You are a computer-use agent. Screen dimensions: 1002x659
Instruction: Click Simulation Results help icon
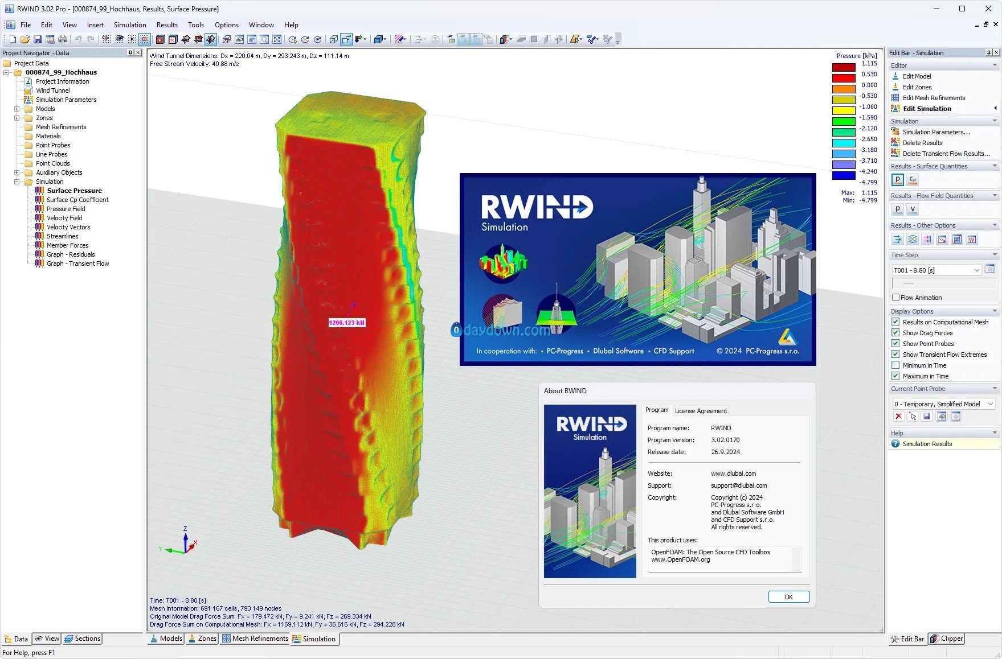click(895, 444)
